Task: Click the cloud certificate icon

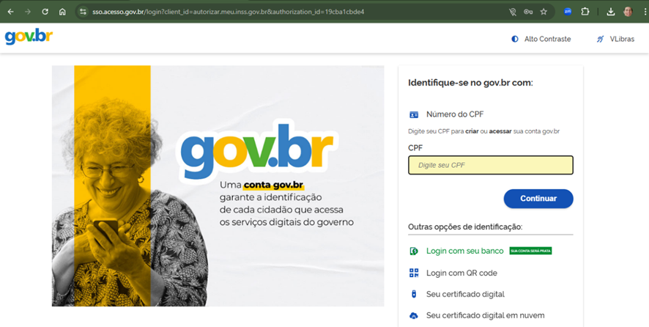Action: (414, 315)
